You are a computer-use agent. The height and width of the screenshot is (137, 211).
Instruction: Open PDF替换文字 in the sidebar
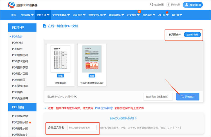pos(20,116)
